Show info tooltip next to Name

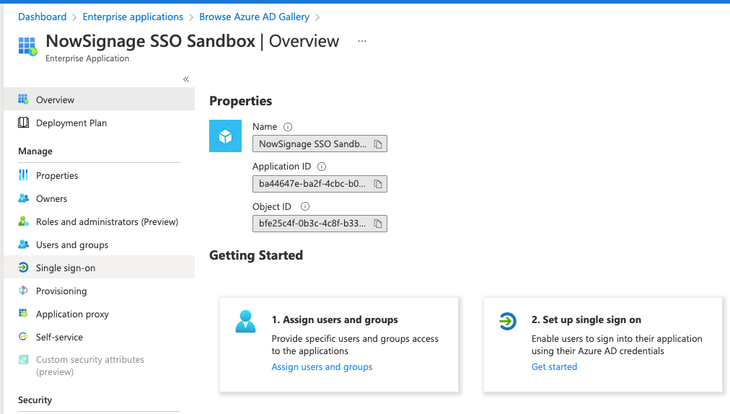click(288, 127)
